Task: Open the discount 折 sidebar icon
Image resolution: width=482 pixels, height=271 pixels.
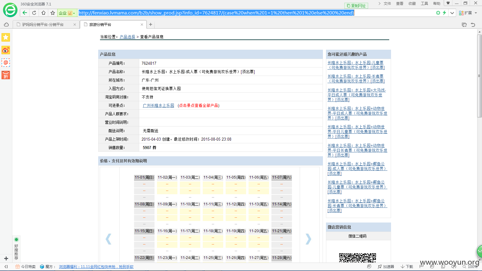Action: (x=6, y=75)
